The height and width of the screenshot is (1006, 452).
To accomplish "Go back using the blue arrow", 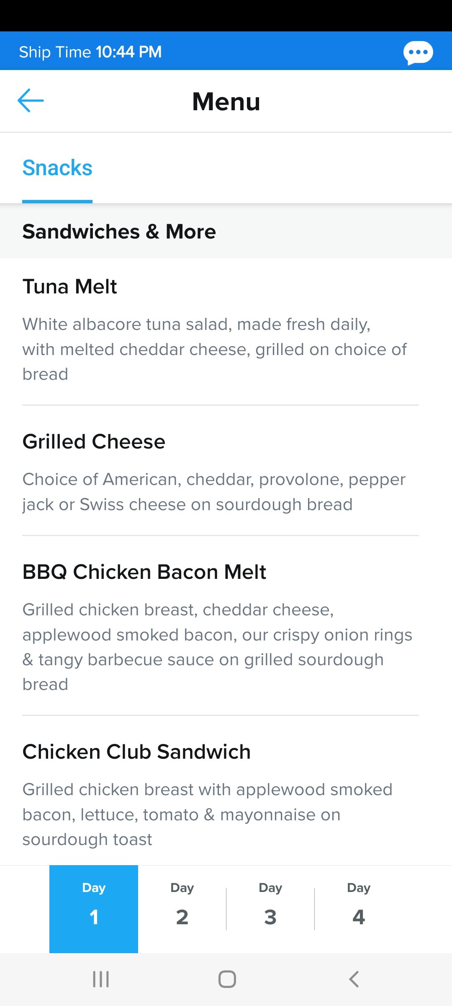I will (31, 101).
